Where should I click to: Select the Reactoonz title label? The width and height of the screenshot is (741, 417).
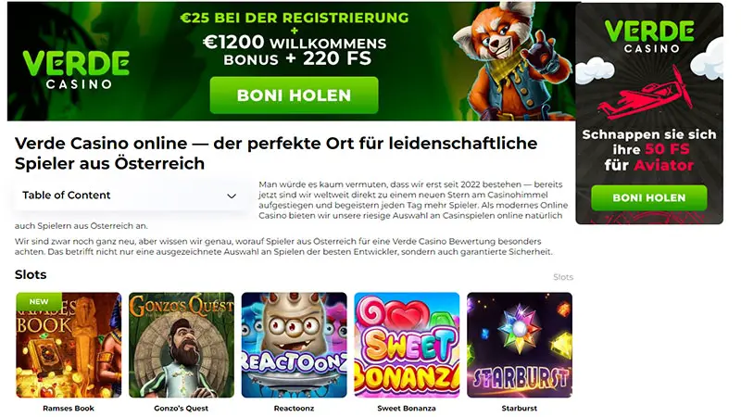pos(294,408)
